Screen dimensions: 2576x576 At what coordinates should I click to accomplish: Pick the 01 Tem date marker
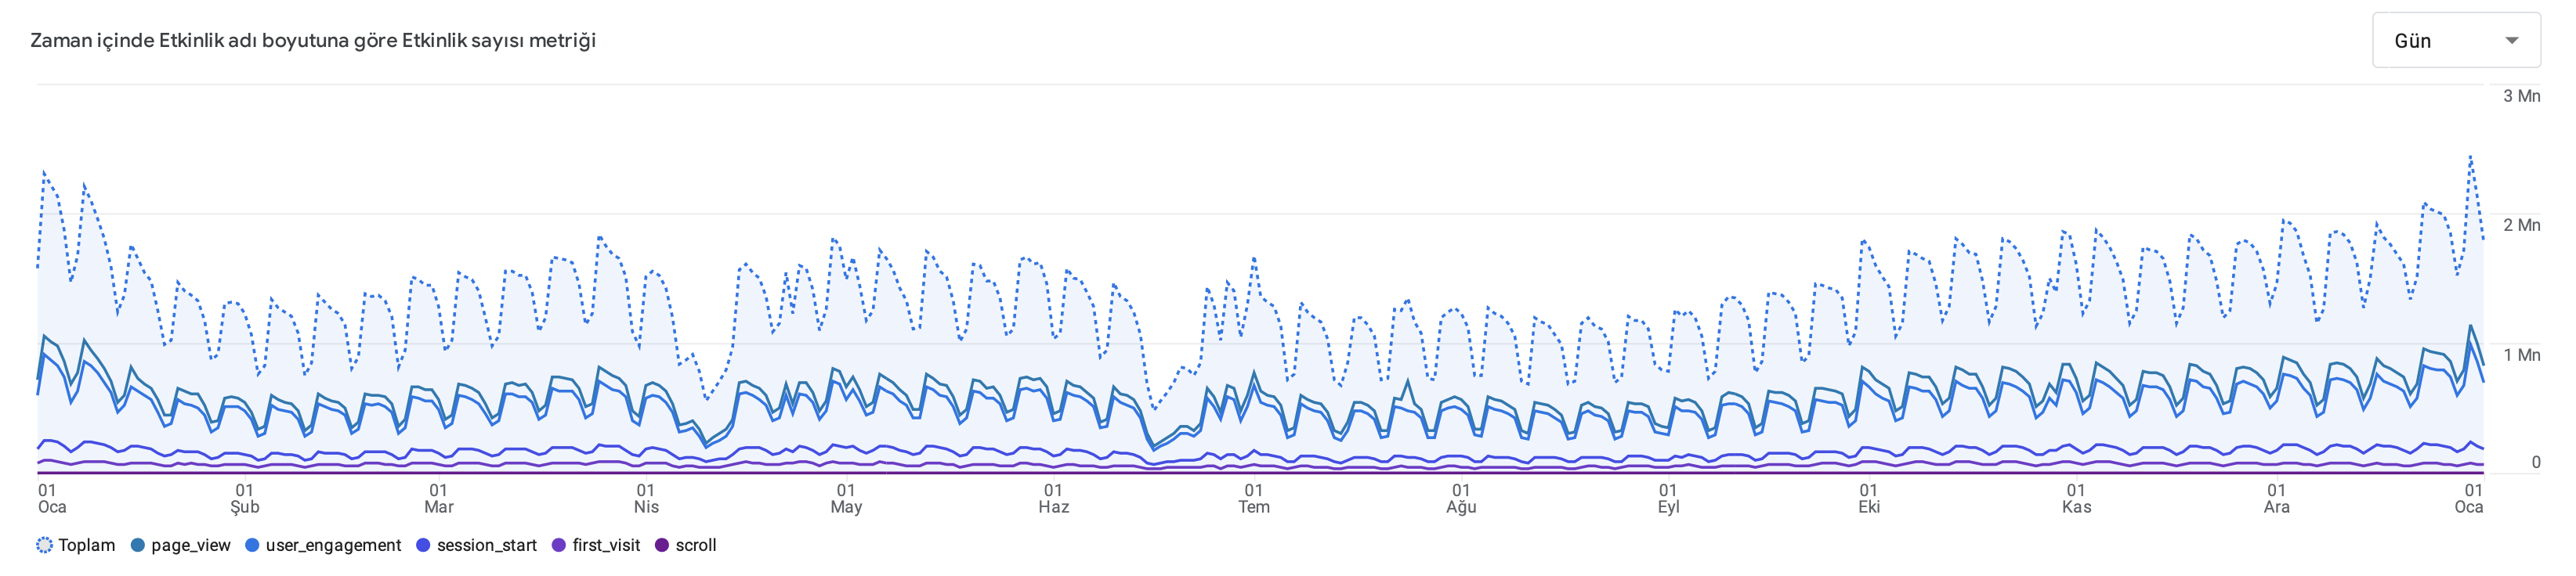pyautogui.click(x=1254, y=499)
